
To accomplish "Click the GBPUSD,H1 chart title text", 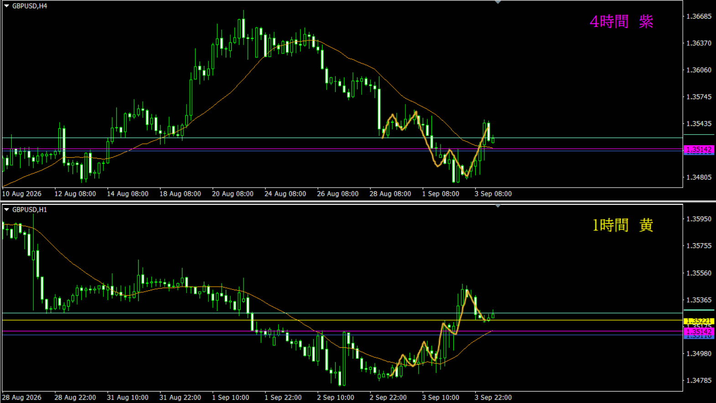I will click(30, 209).
